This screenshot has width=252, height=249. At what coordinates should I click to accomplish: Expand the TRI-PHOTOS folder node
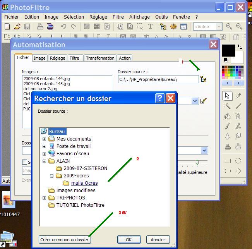coord(44,198)
